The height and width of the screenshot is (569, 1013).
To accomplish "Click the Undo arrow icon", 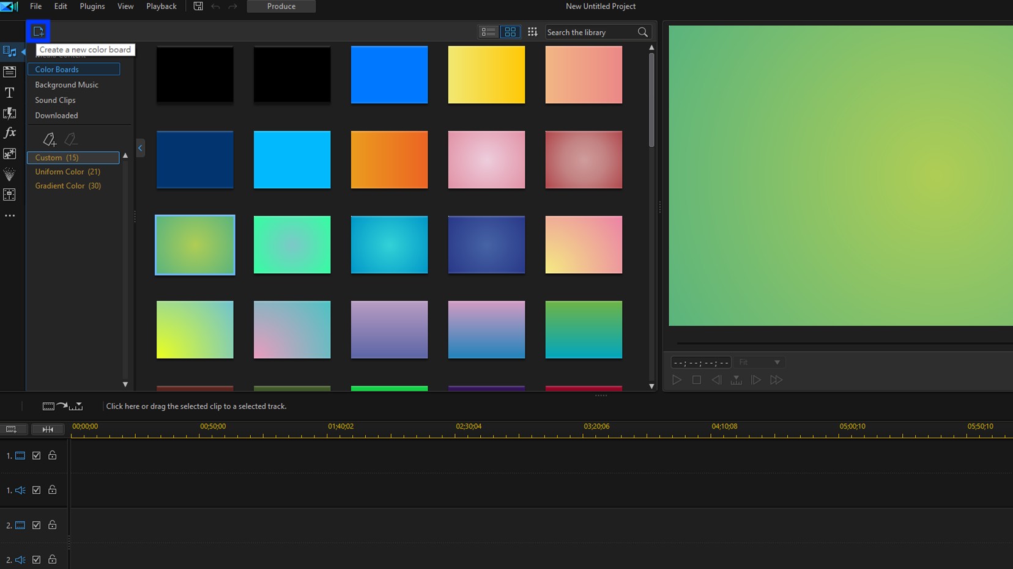I will (x=215, y=6).
